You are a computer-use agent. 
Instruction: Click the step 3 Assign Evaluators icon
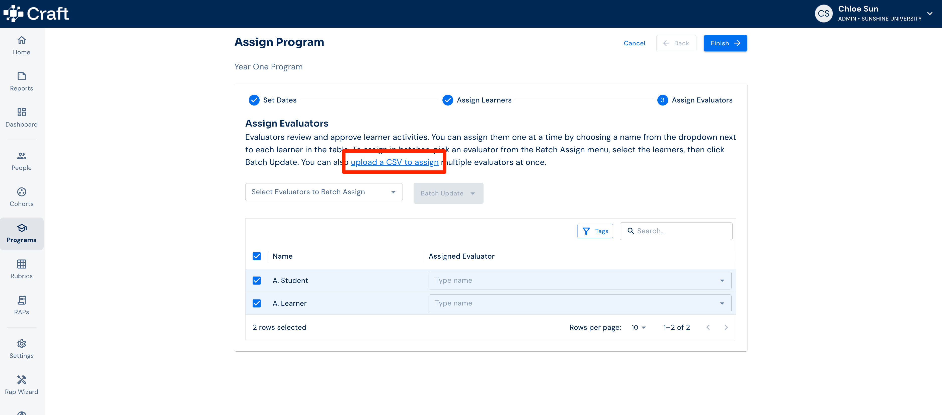coord(663,100)
